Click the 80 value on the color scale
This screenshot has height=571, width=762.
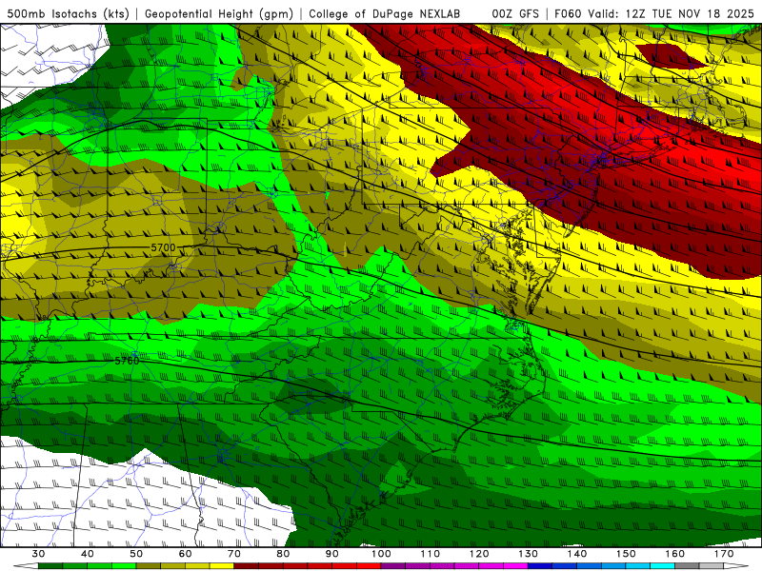coord(283,554)
